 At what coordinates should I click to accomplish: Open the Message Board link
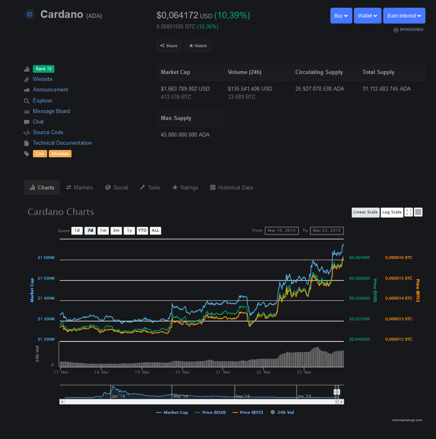point(51,111)
